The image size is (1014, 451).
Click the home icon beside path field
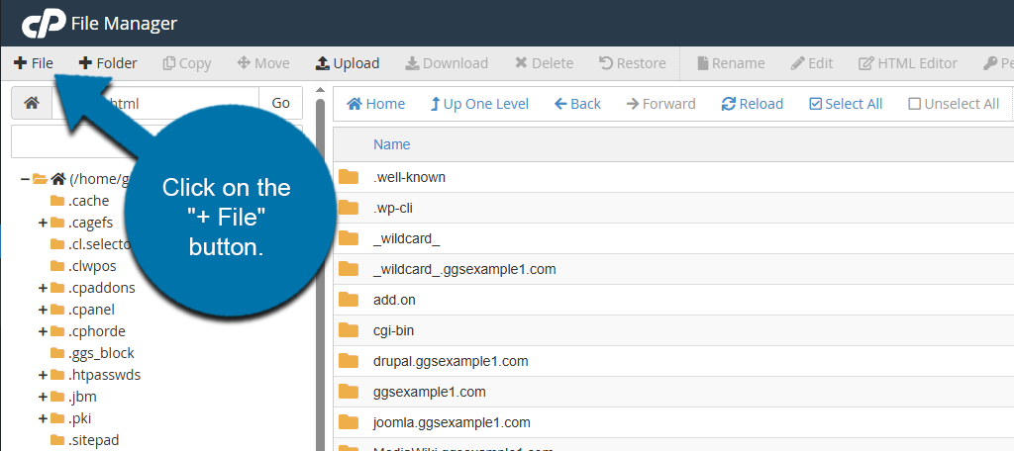[32, 103]
